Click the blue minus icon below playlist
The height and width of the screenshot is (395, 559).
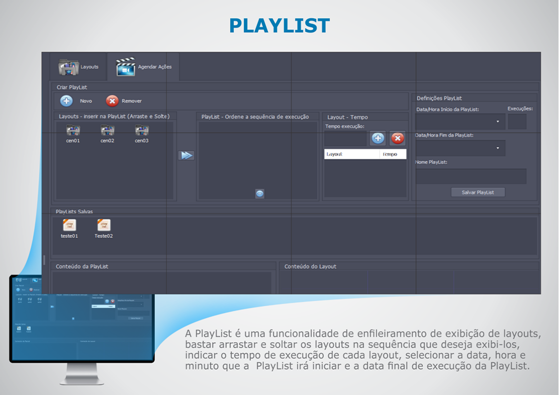[x=259, y=194]
